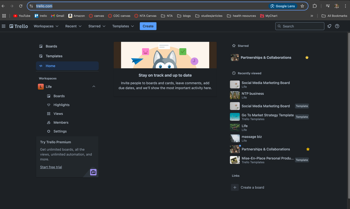Image resolution: width=350 pixels, height=209 pixels.
Task: Open the notifications bell icon
Action: (329, 26)
